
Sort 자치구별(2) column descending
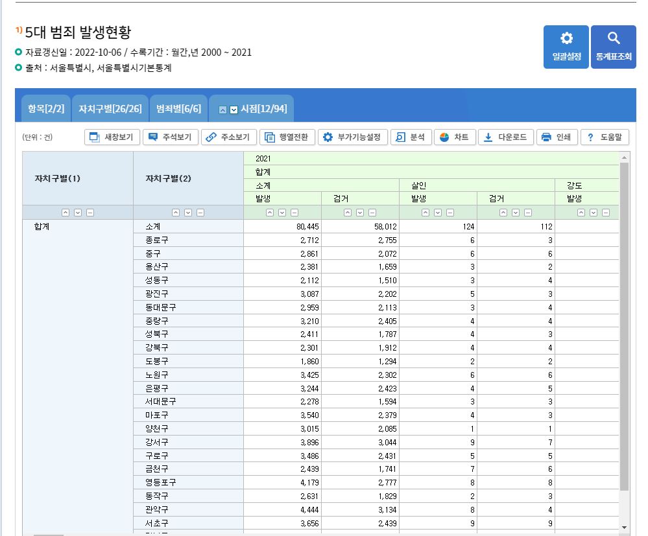188,213
